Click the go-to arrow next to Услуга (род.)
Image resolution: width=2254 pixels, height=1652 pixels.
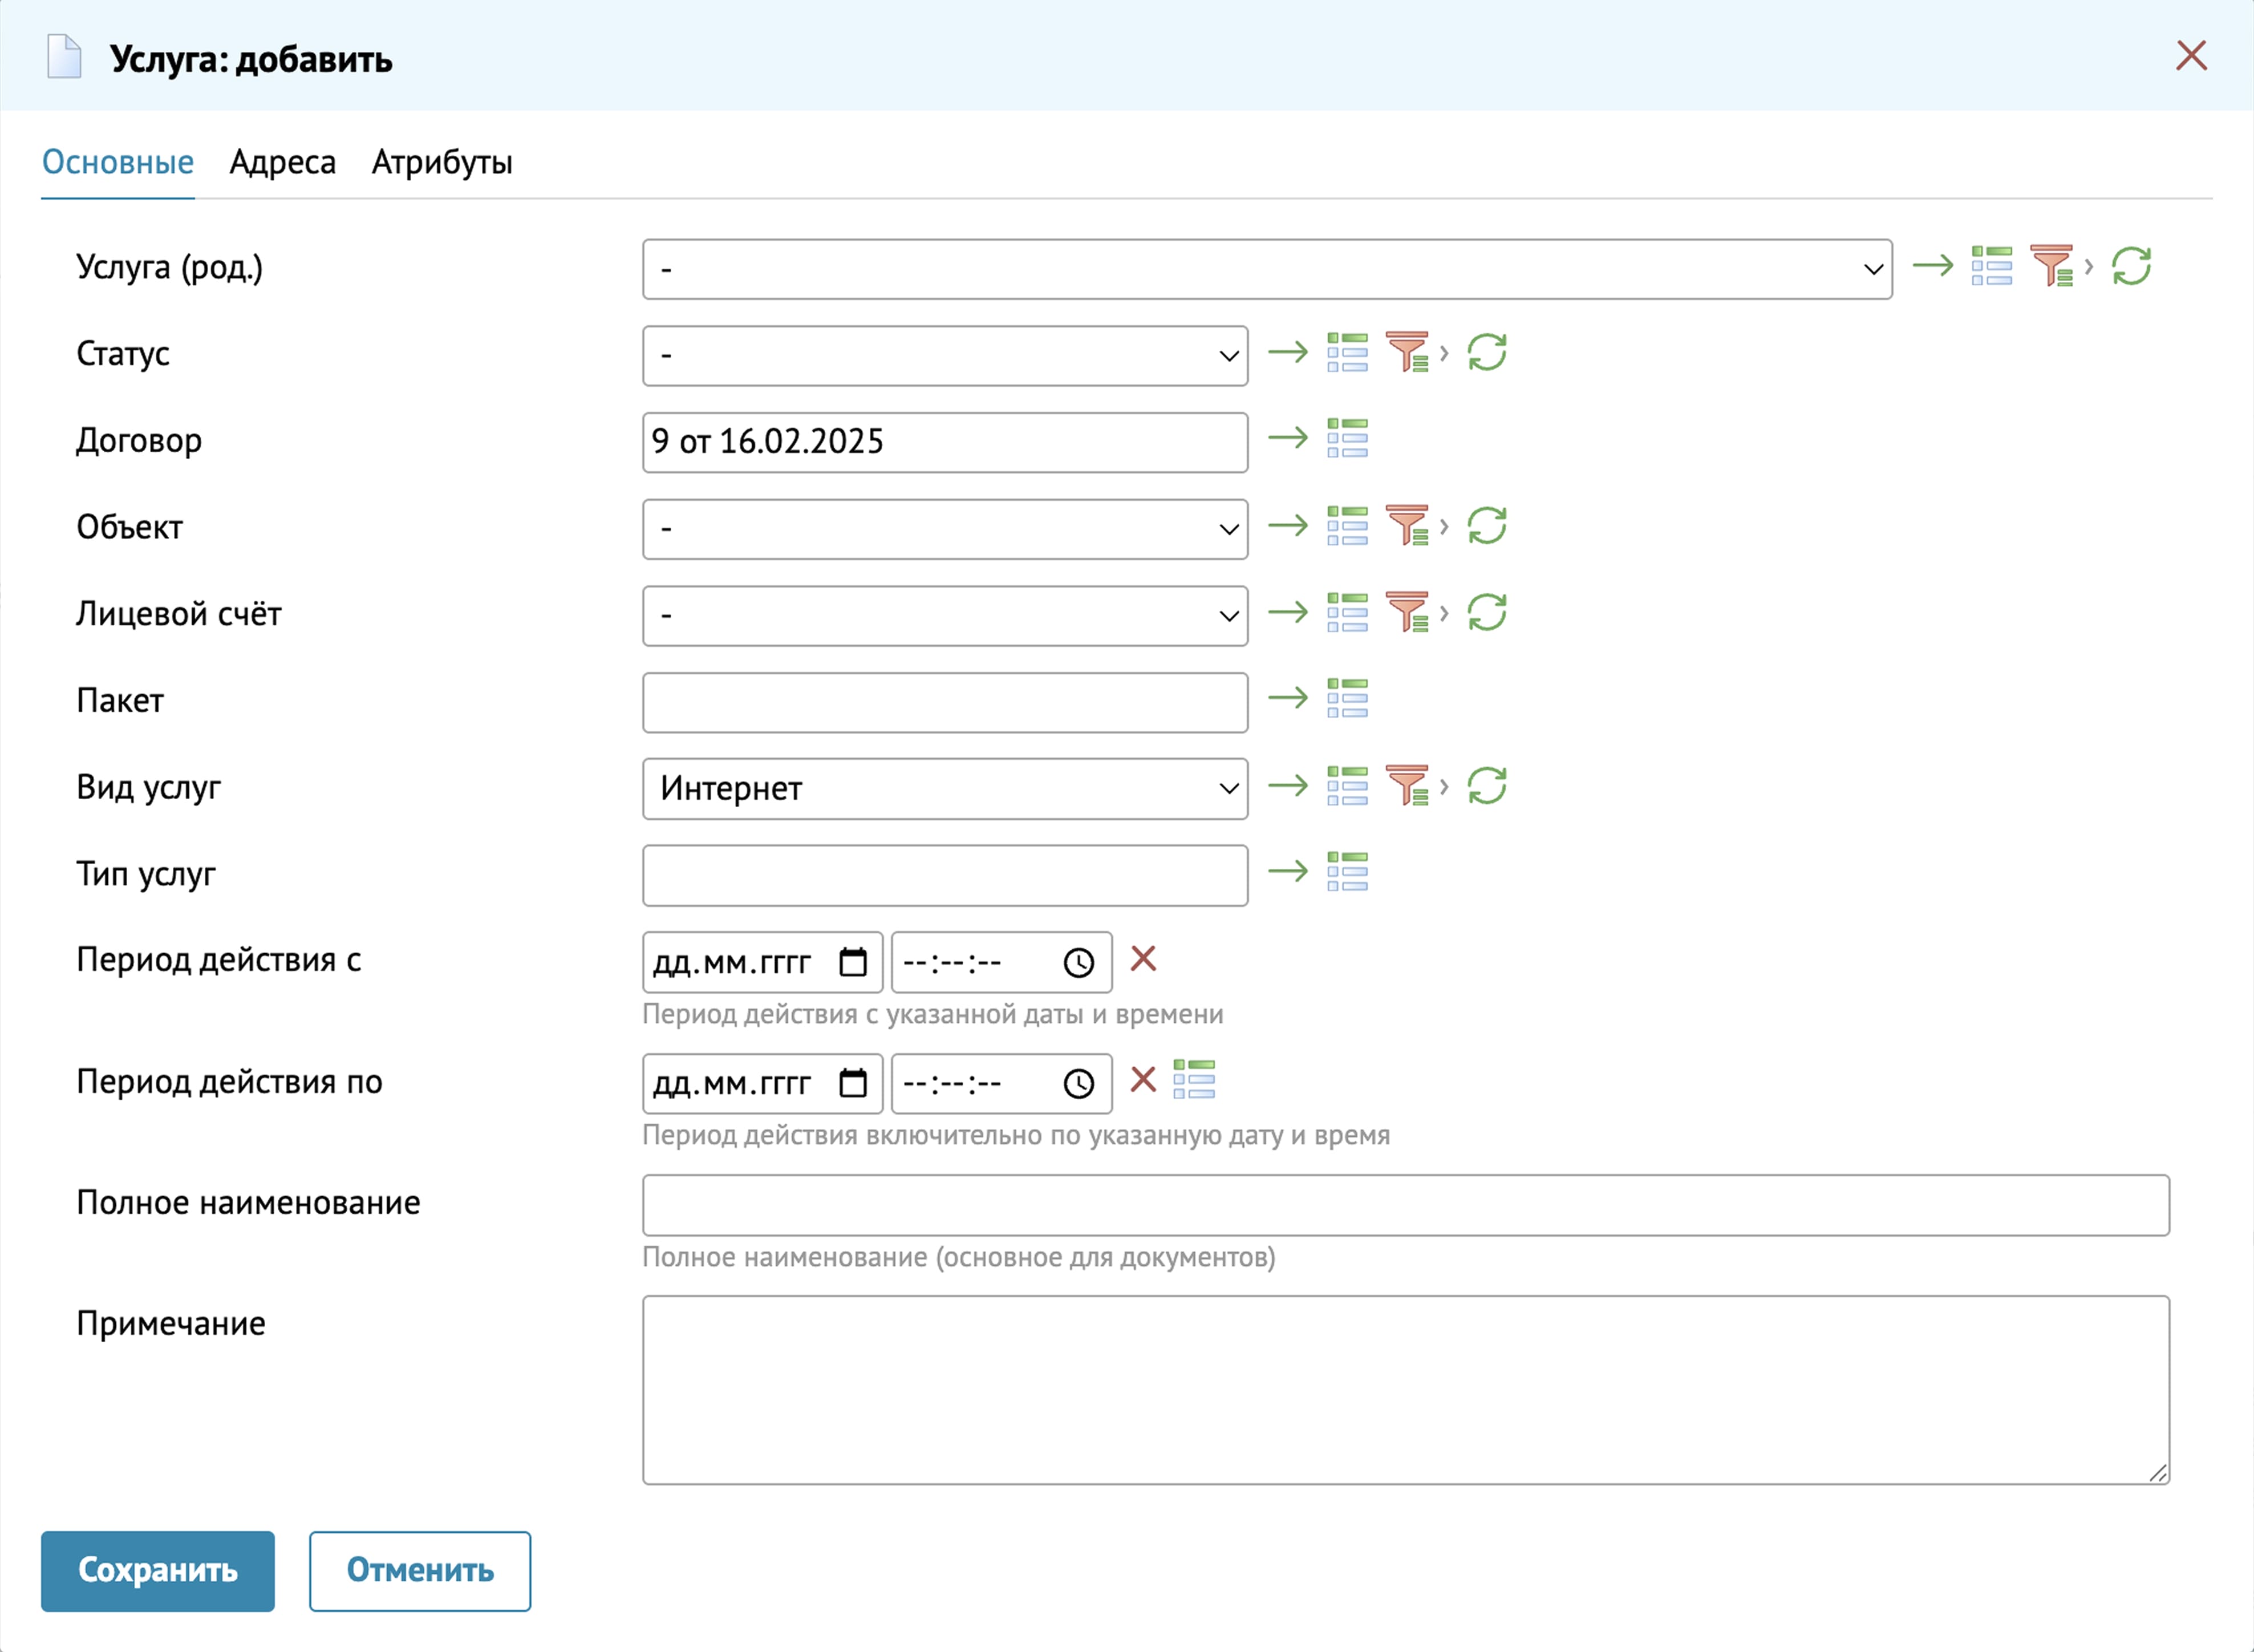1932,266
